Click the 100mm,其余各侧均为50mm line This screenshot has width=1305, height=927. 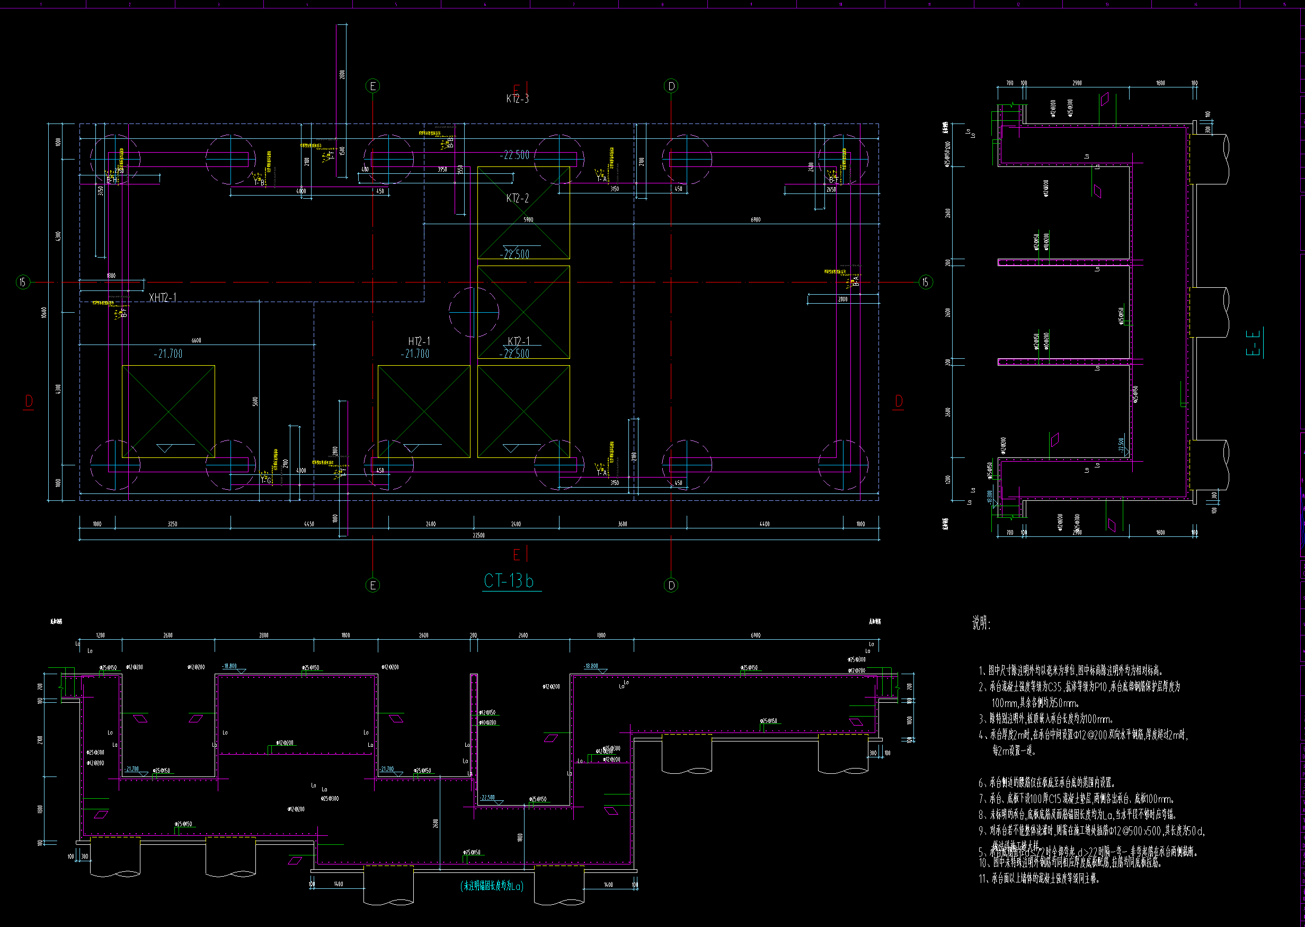(x=1036, y=703)
